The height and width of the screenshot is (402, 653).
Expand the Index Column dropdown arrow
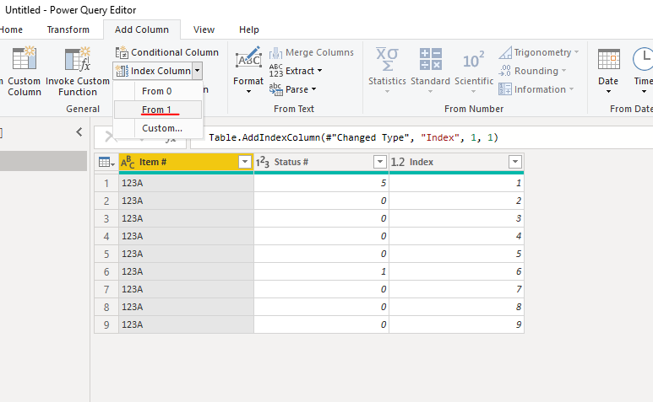click(x=198, y=71)
